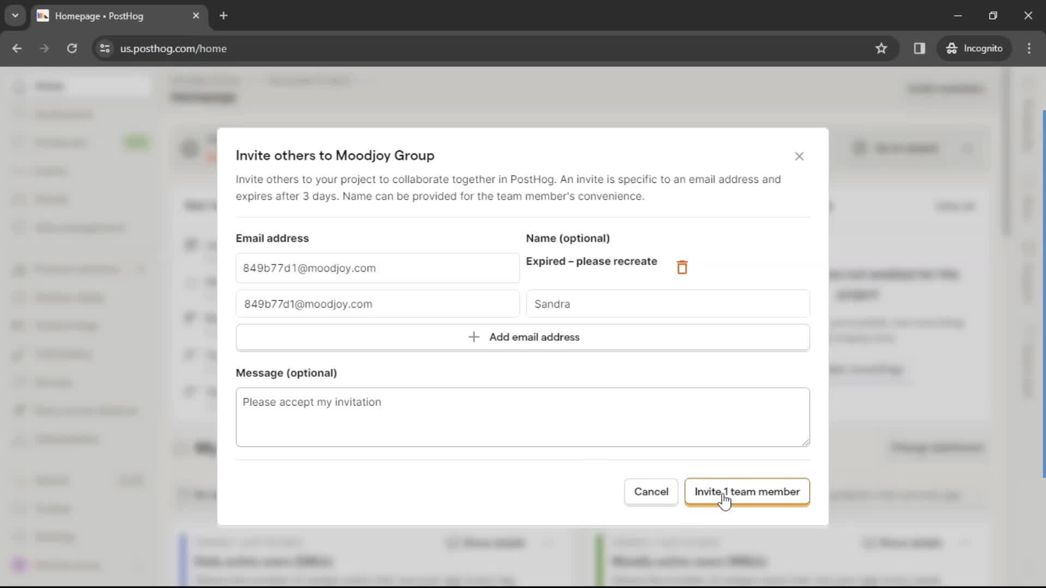The height and width of the screenshot is (588, 1046).
Task: Click the browser settings vertical dots menu
Action: 1030,48
